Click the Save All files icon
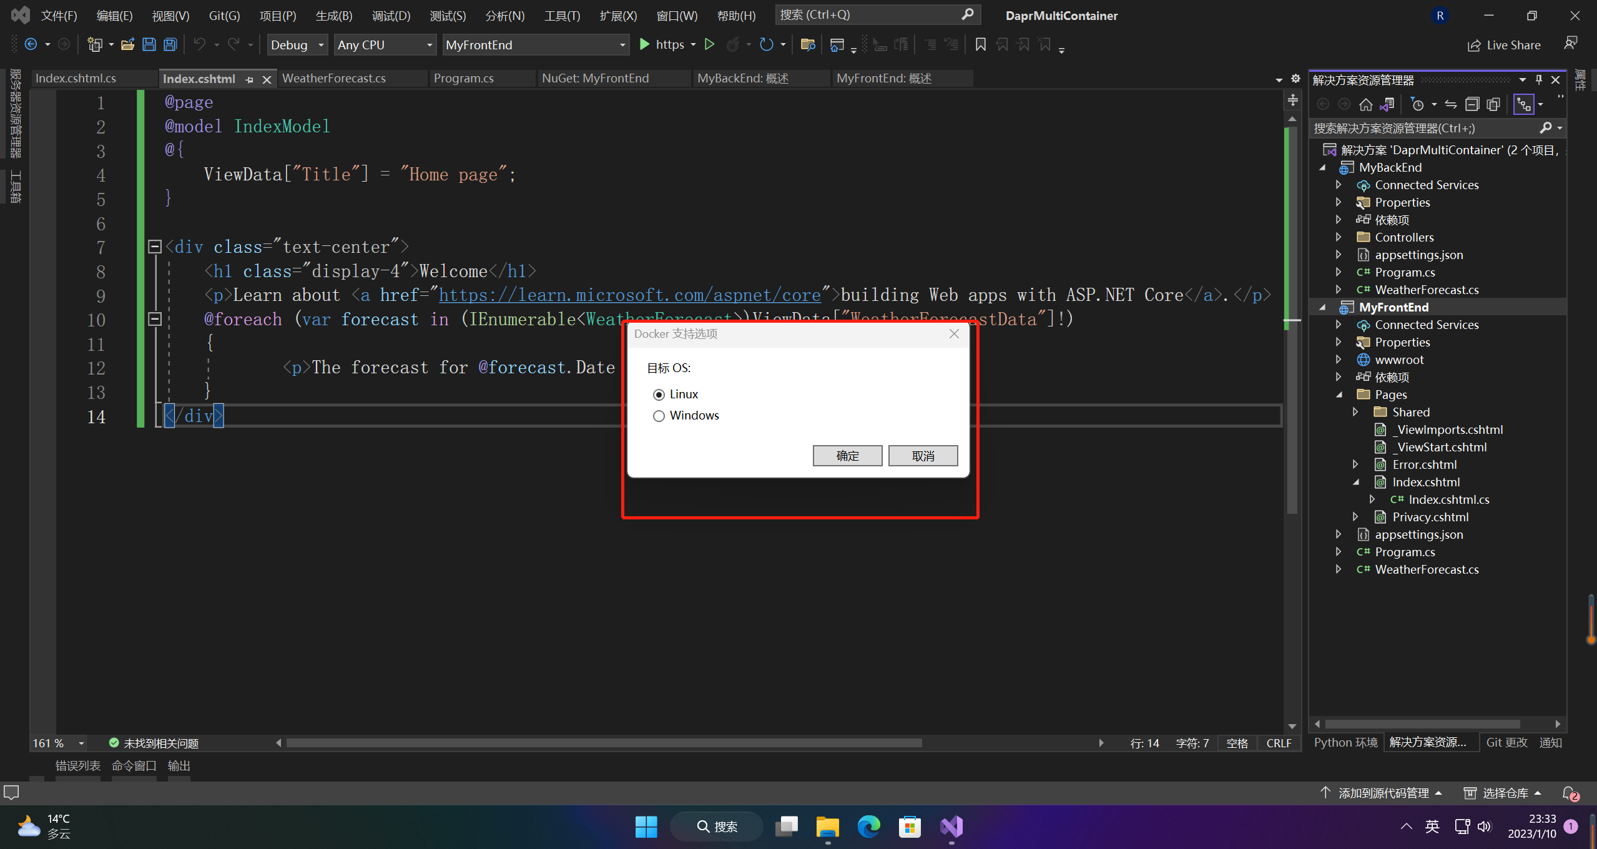This screenshot has width=1597, height=849. [x=169, y=44]
